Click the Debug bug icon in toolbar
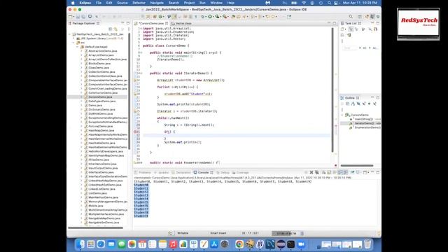This screenshot has width=448, height=252. coord(202,17)
